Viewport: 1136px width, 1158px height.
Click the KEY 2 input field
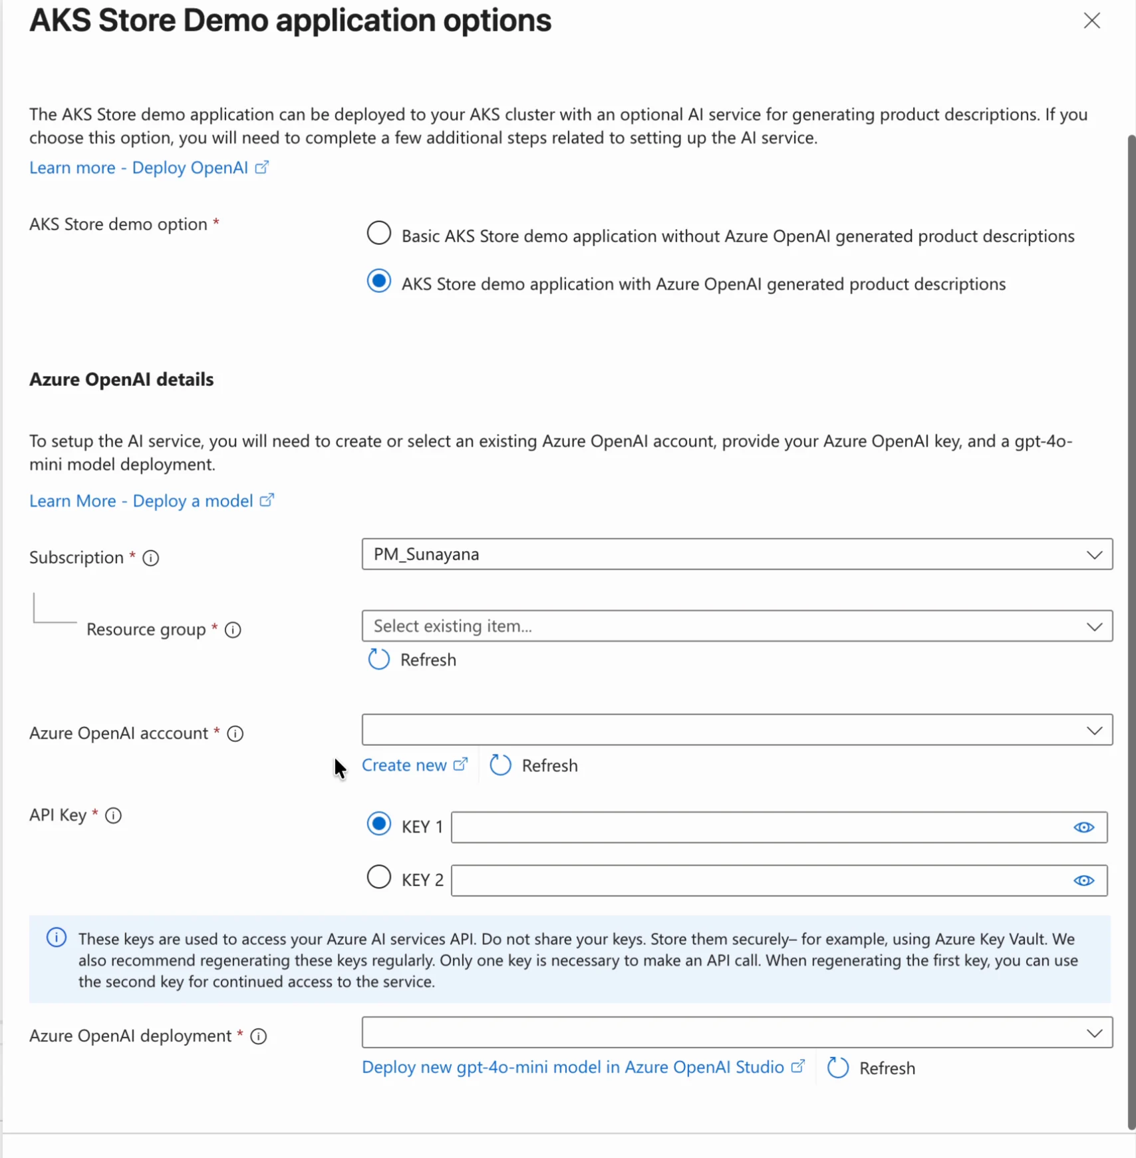(x=779, y=880)
